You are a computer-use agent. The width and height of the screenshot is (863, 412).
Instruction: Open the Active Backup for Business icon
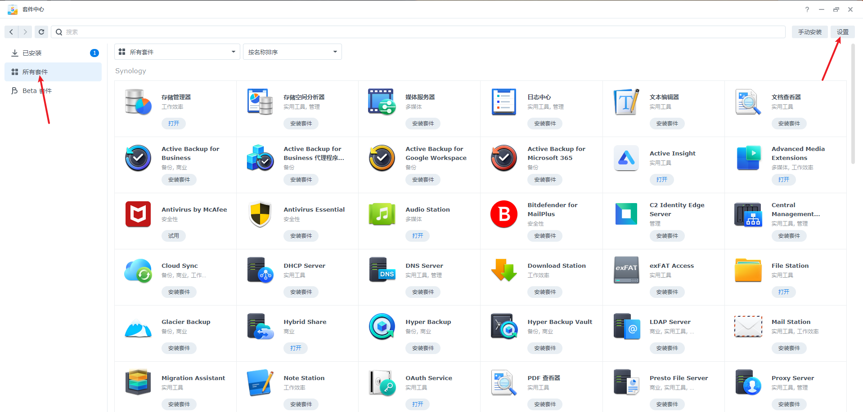138,158
